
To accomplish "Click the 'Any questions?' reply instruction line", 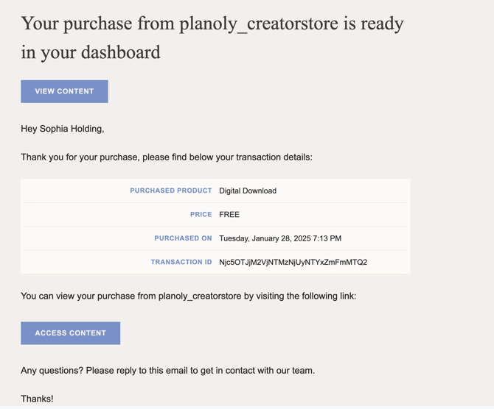I will click(x=167, y=370).
